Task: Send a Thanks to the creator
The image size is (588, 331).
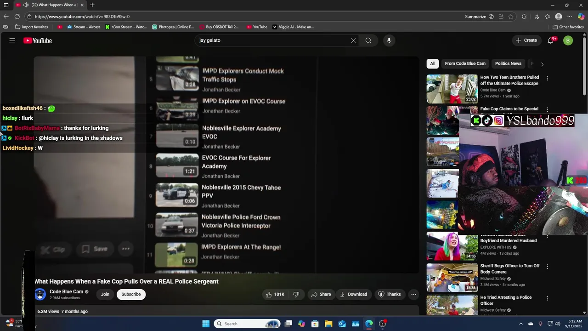Action: 389,294
